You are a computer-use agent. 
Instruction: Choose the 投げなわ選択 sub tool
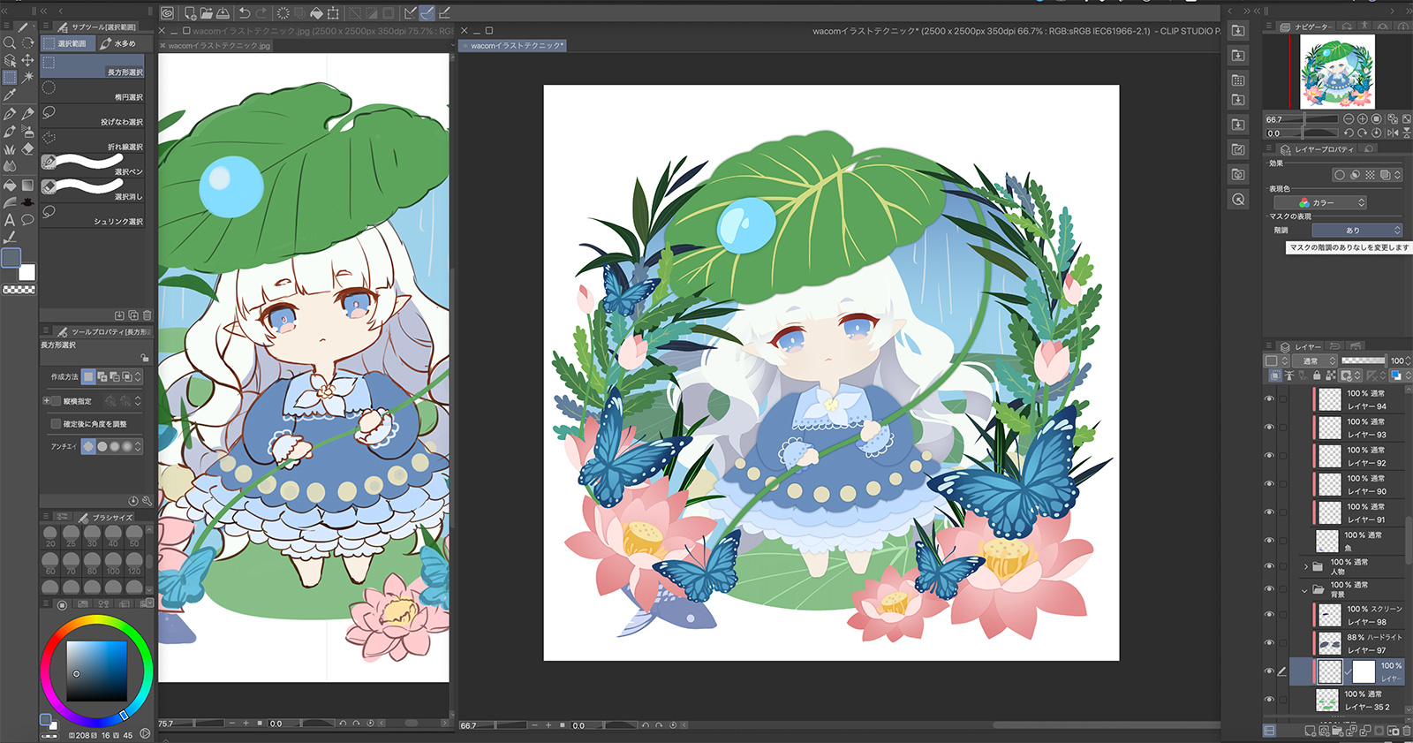(92, 116)
